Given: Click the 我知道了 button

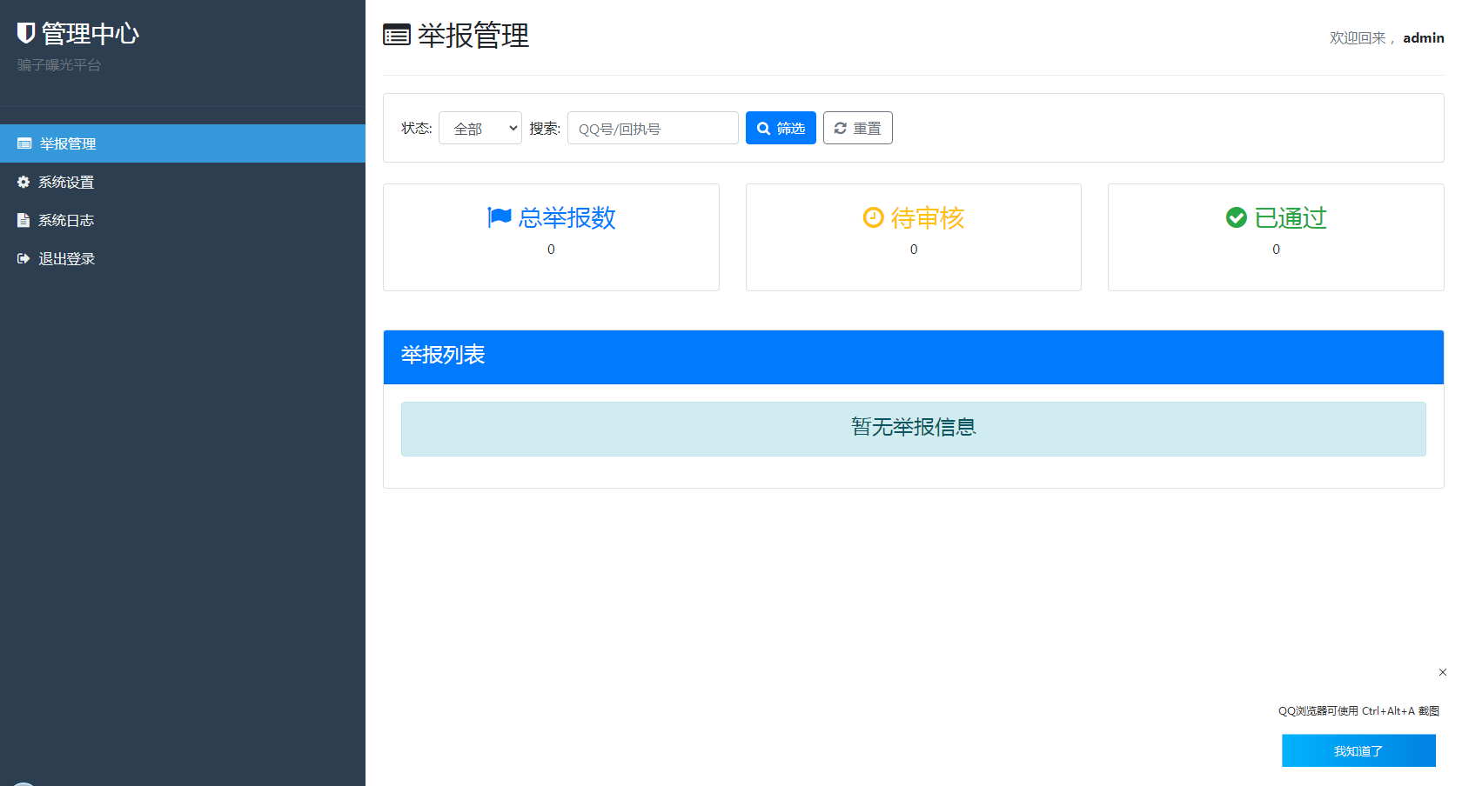Looking at the screenshot, I should click(1358, 750).
